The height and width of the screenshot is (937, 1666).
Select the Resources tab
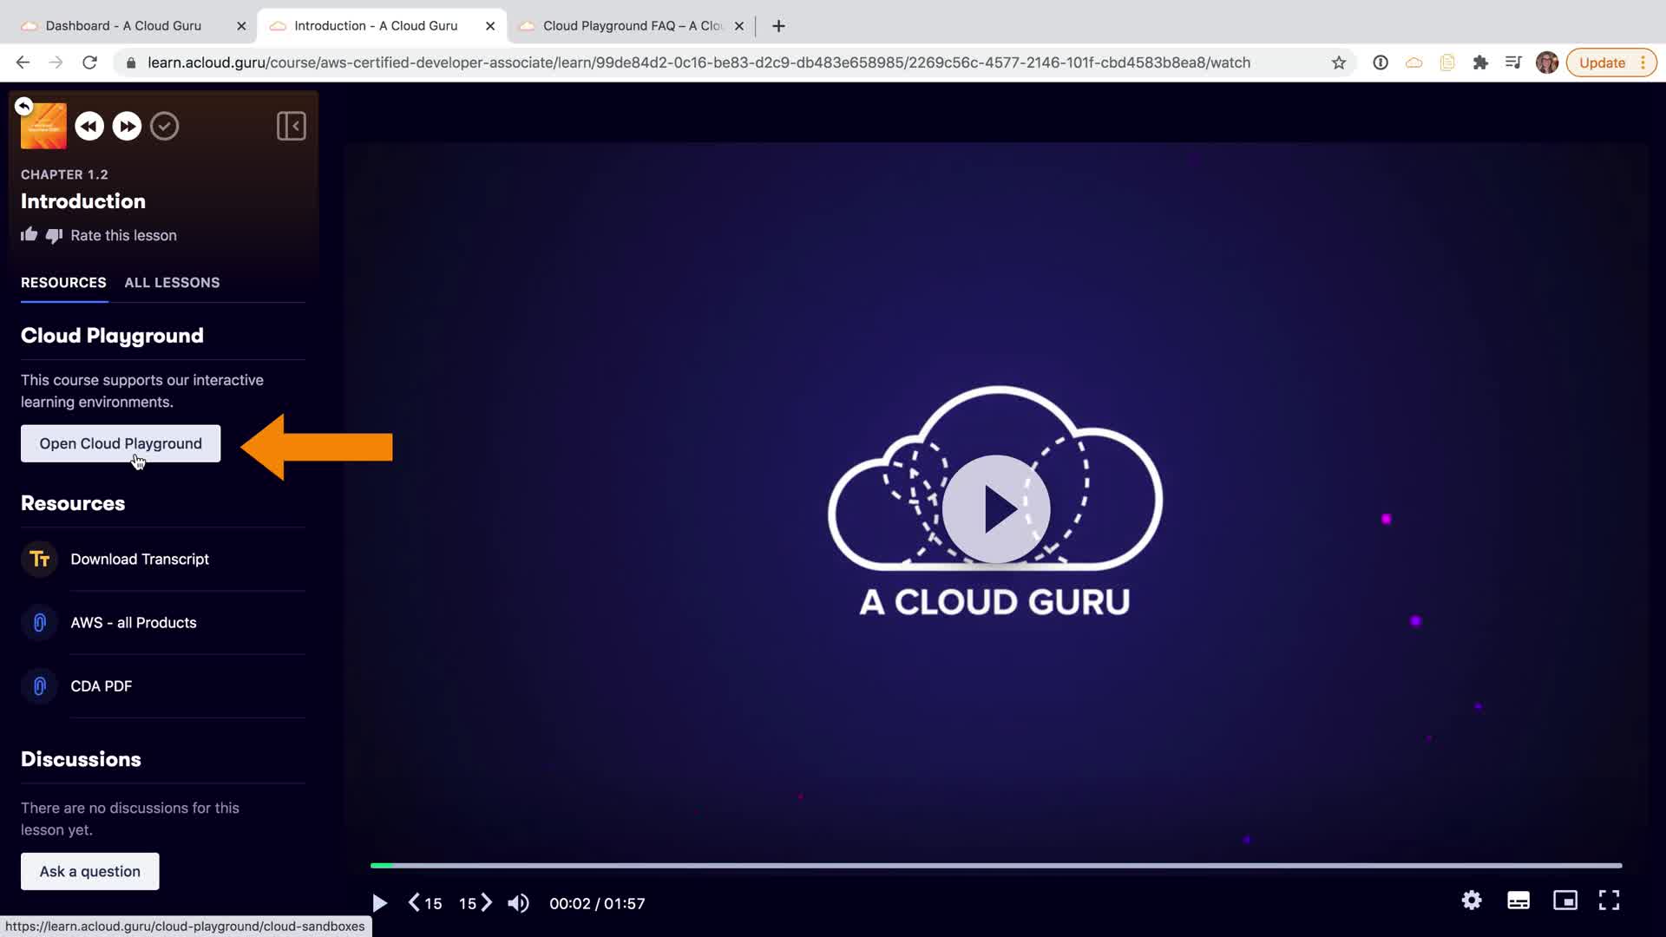[63, 283]
